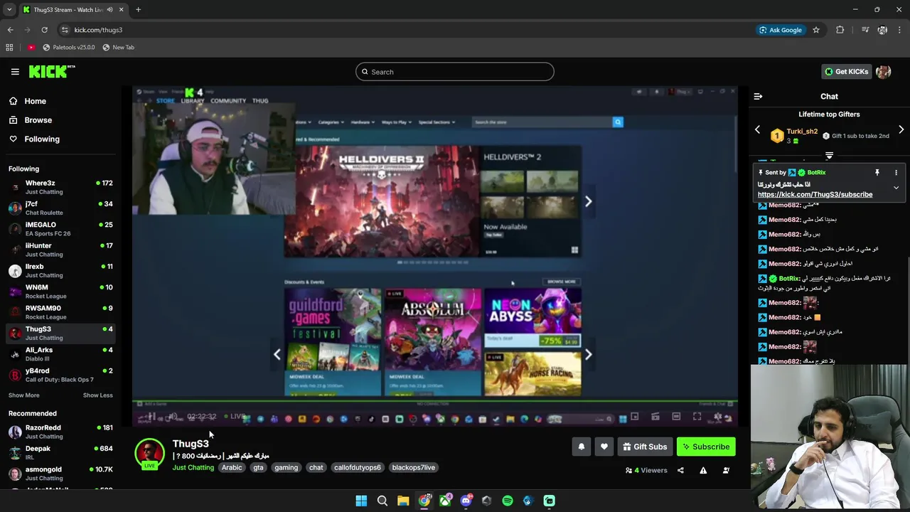
Task: Bookmark this page with star icon
Action: click(x=816, y=30)
